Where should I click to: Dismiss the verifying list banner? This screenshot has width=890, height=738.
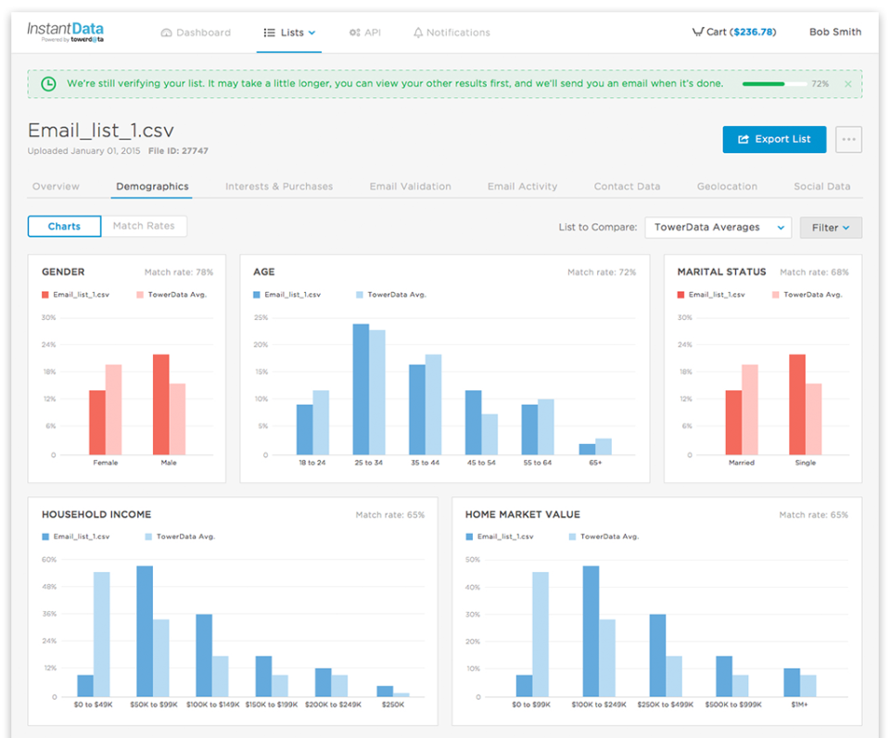(847, 83)
